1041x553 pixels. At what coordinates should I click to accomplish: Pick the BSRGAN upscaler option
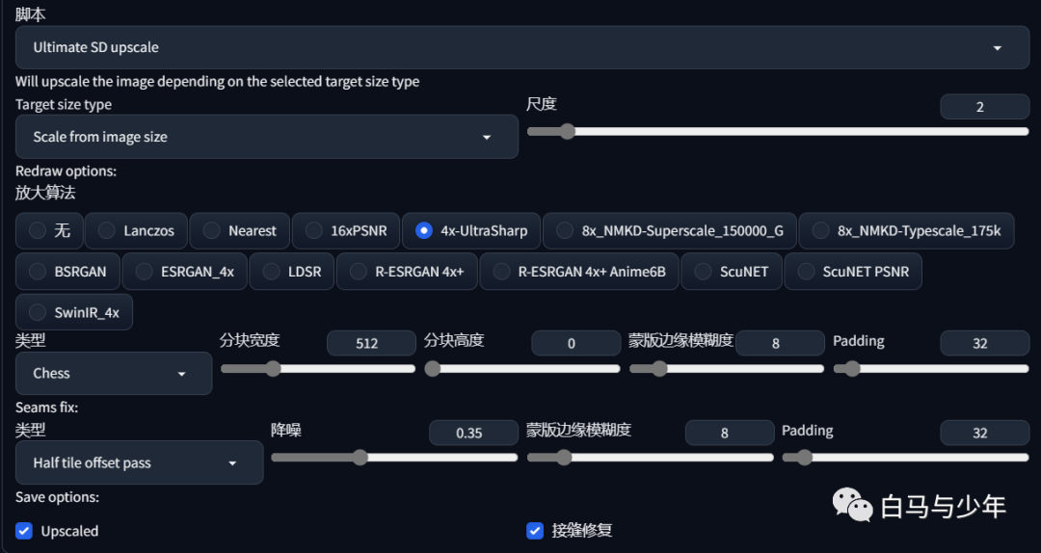[x=67, y=272]
